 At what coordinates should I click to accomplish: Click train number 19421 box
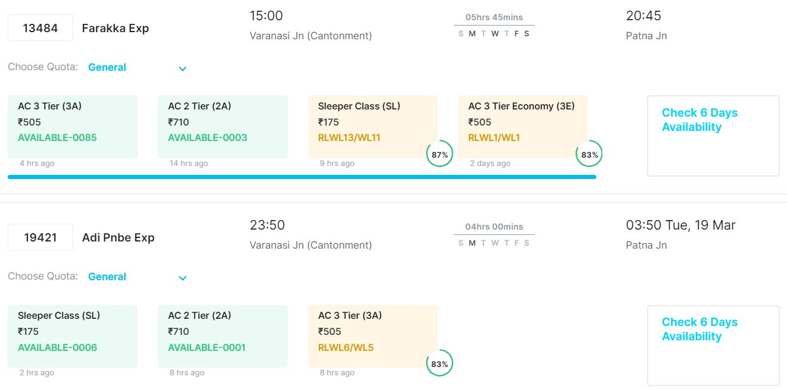click(x=41, y=237)
